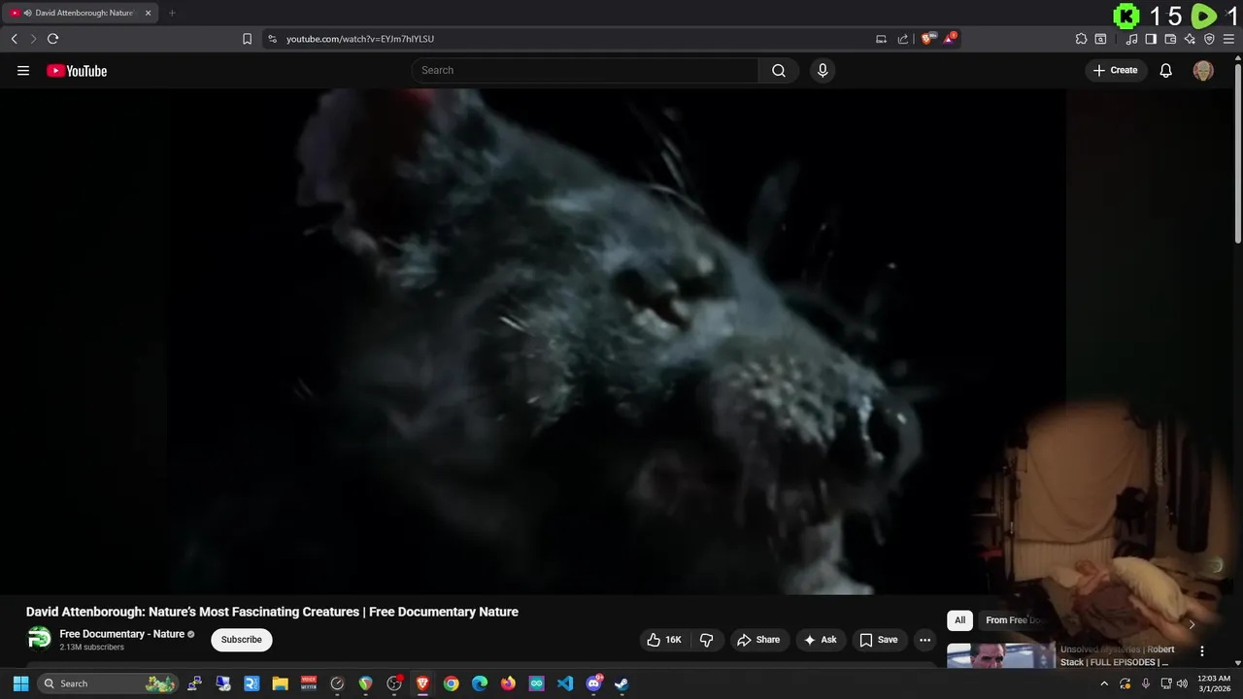Open Steam from the taskbar

[621, 683]
